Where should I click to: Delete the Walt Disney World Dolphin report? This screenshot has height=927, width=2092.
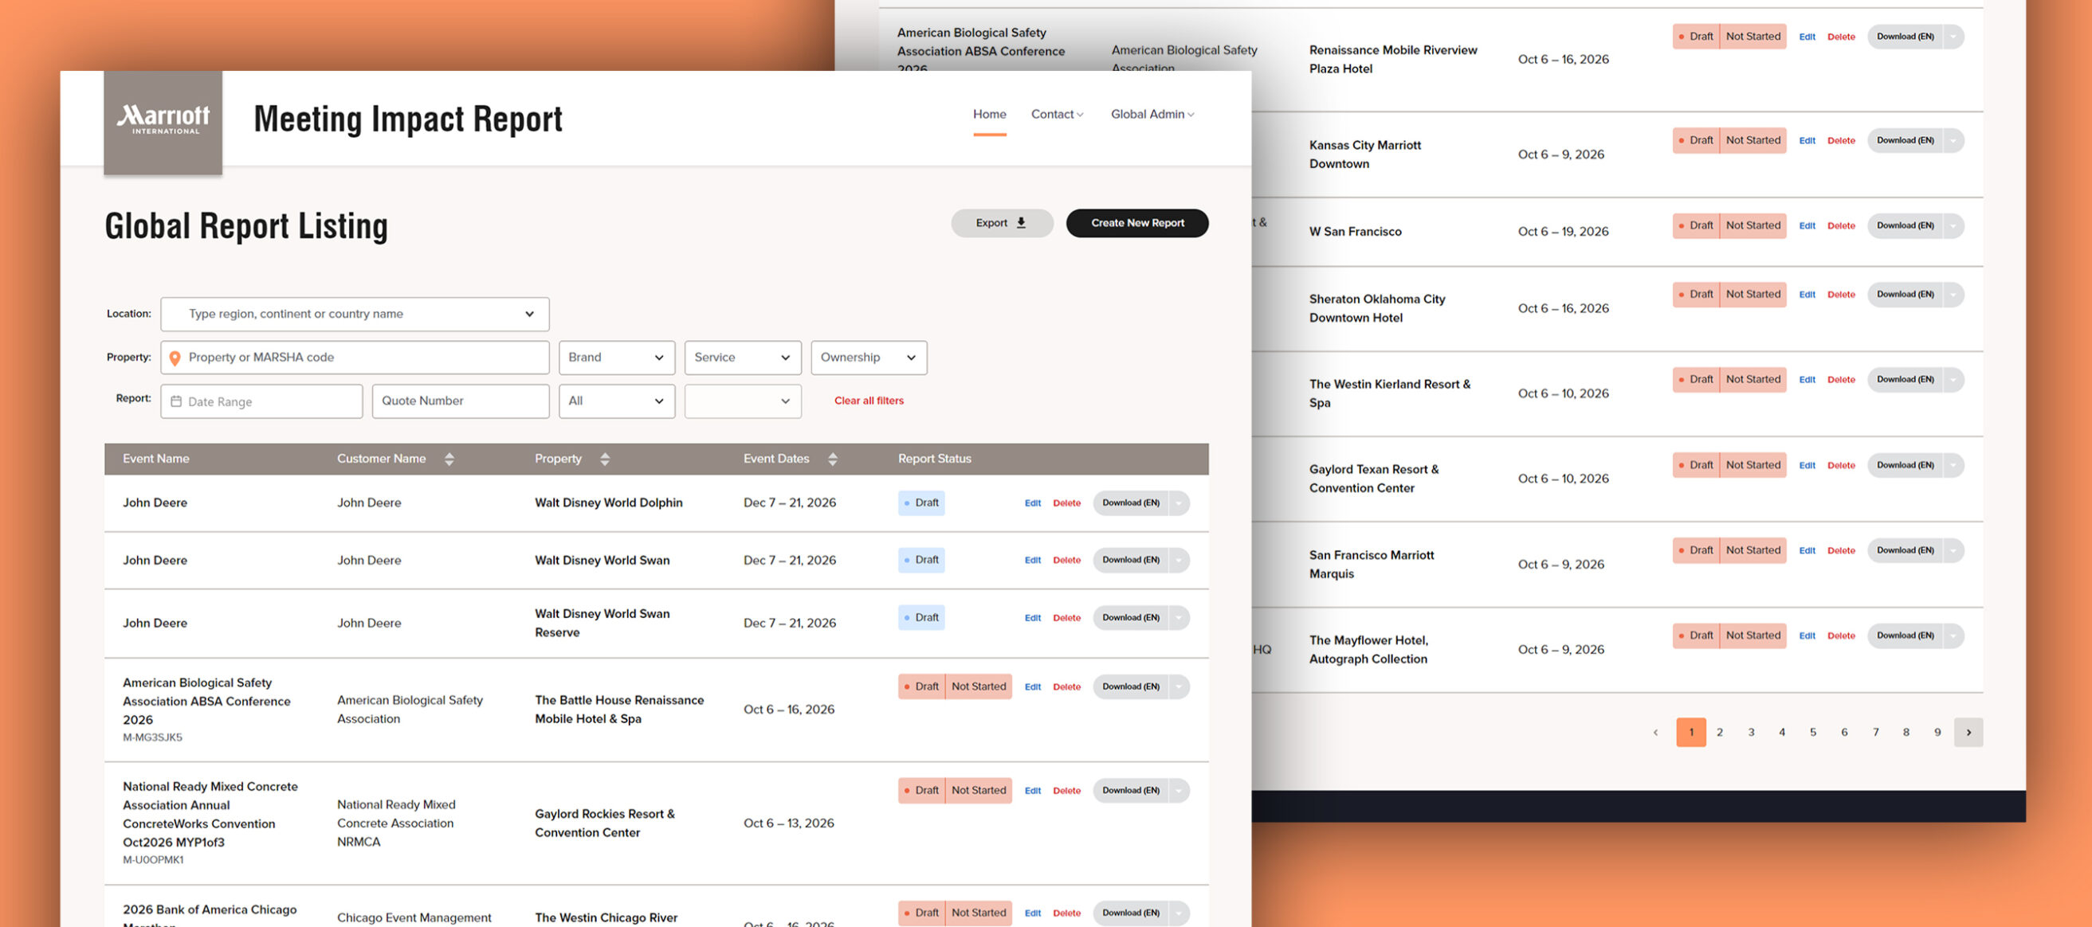[x=1066, y=503]
